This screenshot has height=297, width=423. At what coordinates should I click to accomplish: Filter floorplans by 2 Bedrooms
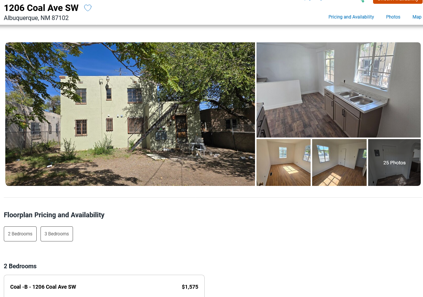point(20,234)
